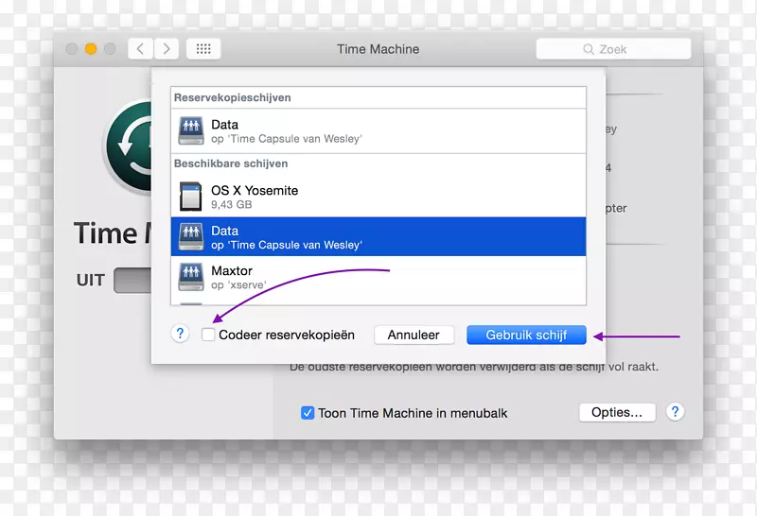Open the Opties... button

(617, 412)
